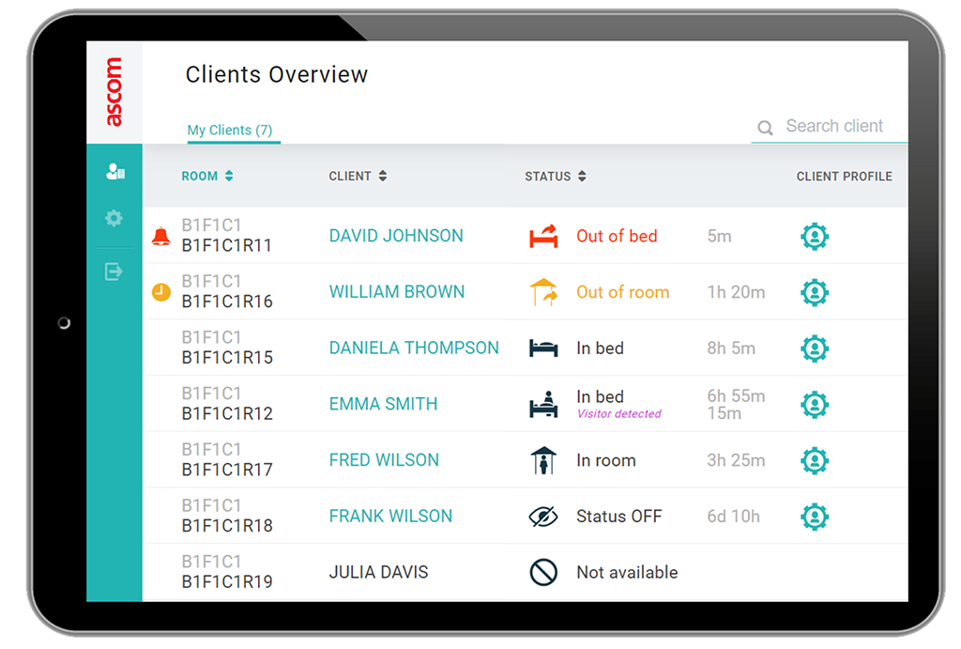Click the Status OFF crossed-eye icon
Image resolution: width=961 pixels, height=649 pixels.
click(x=543, y=517)
